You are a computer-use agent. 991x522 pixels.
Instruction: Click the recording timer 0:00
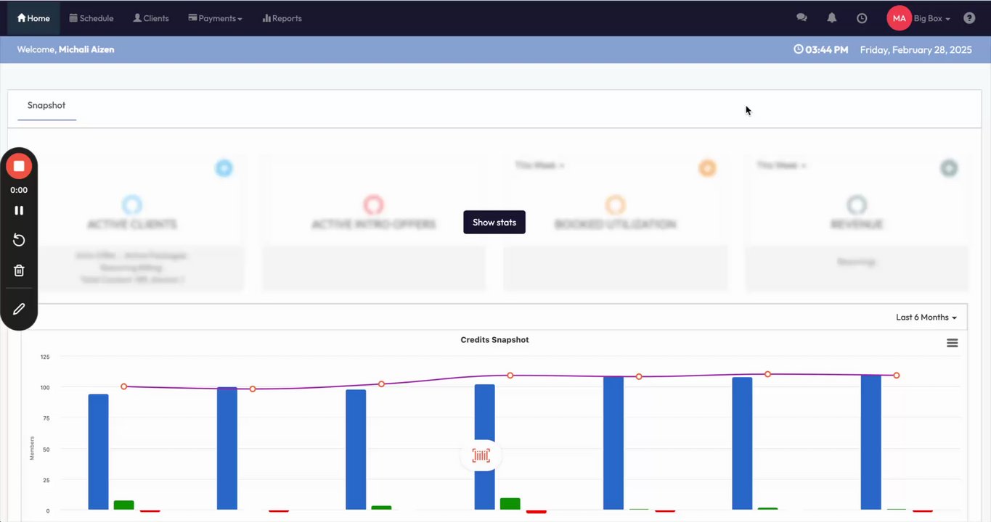click(19, 190)
